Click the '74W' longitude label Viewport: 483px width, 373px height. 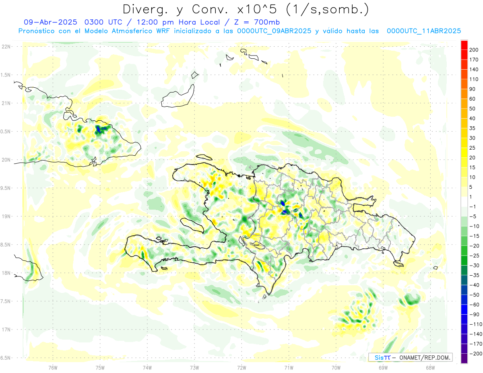pos(147,367)
